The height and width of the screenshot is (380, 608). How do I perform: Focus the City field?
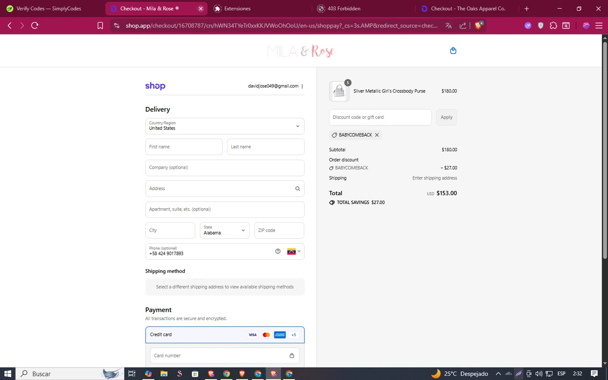(x=170, y=230)
